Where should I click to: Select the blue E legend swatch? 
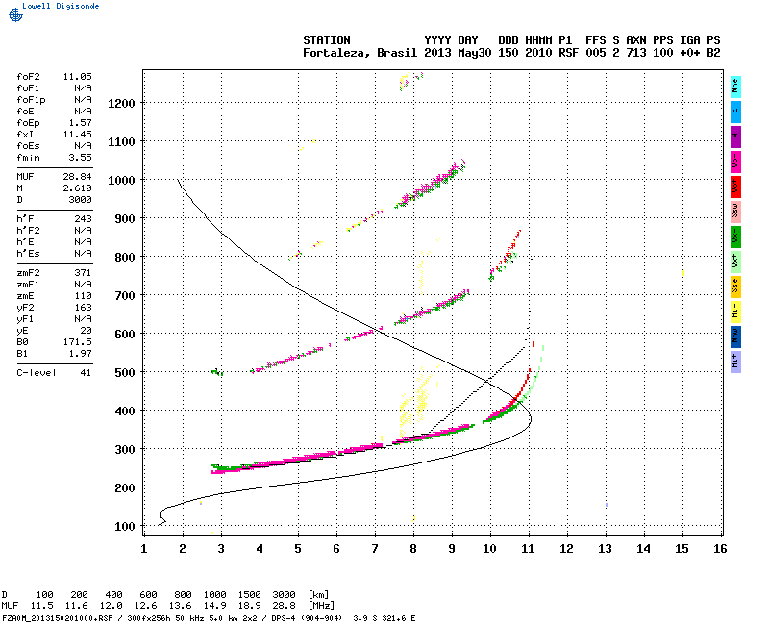tap(735, 112)
